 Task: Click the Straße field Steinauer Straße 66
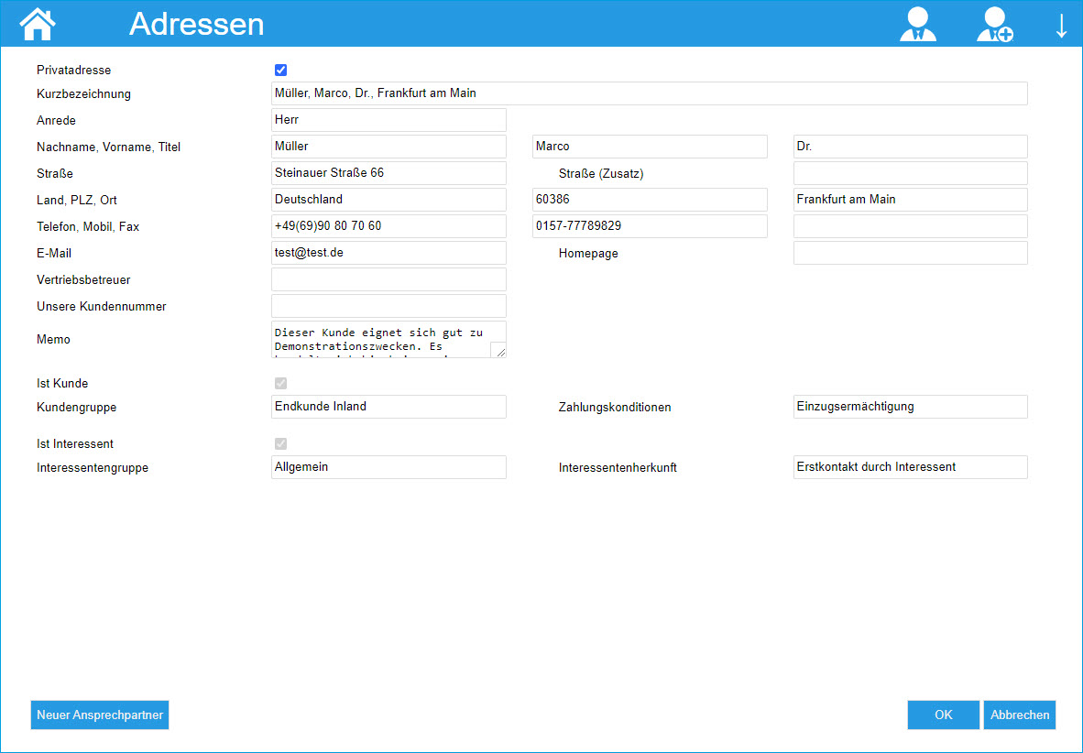coord(388,173)
